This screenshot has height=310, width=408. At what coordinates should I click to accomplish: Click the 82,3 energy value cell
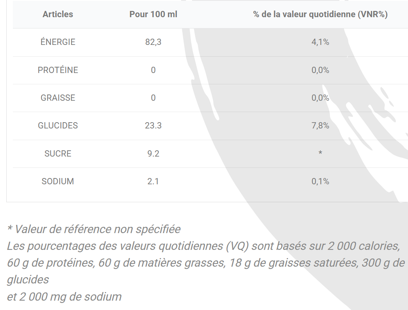tap(153, 42)
